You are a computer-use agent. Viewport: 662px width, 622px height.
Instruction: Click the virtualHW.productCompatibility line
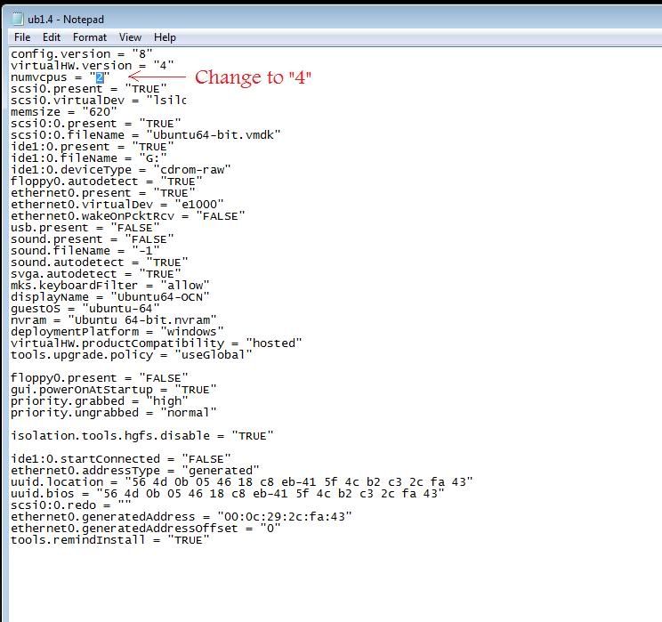[157, 343]
